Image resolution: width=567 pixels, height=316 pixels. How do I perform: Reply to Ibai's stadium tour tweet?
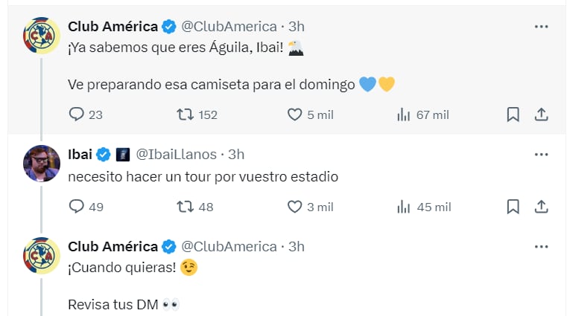pos(76,207)
